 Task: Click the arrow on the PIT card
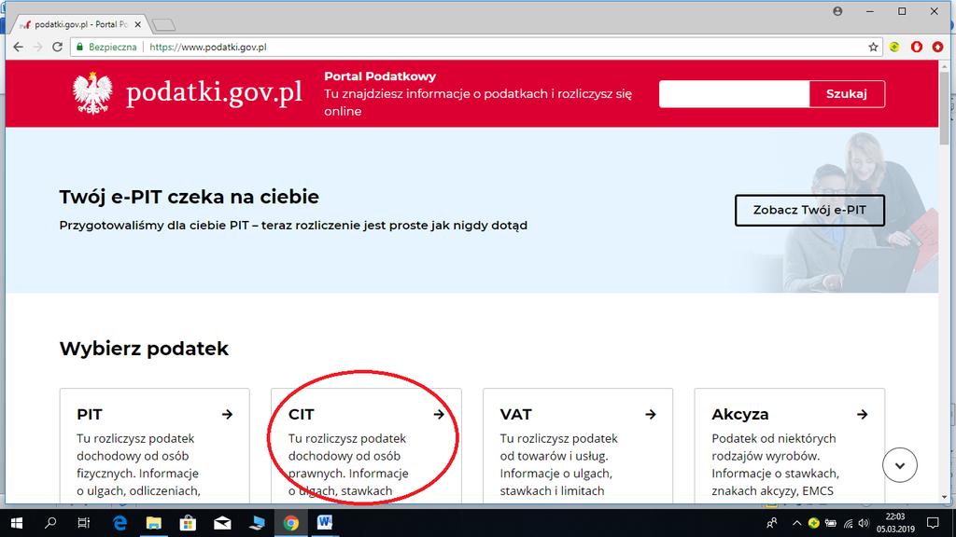tap(228, 415)
